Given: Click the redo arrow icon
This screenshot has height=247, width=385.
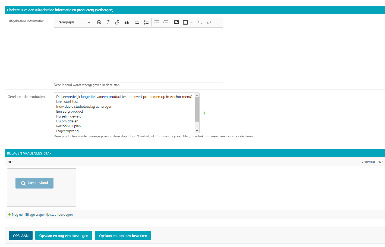Looking at the screenshot, I should pos(209,22).
